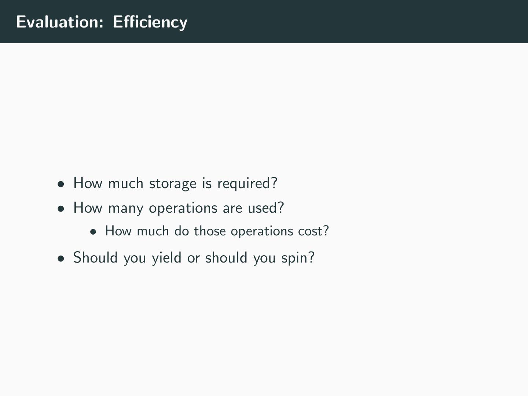Click the word 'spin?' in last bullet
The image size is (528, 396).
tap(298, 258)
